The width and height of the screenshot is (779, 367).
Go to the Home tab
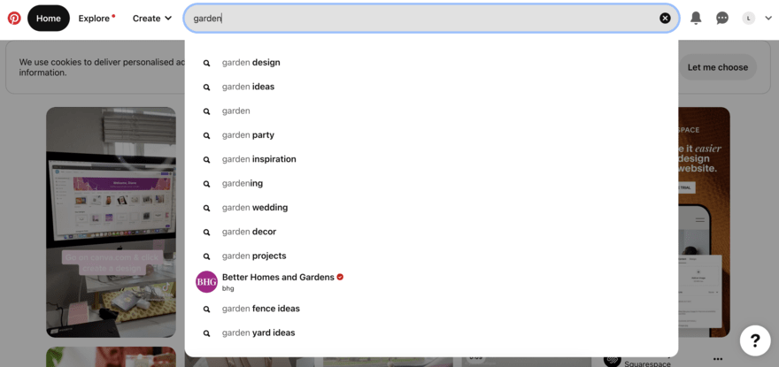(49, 18)
